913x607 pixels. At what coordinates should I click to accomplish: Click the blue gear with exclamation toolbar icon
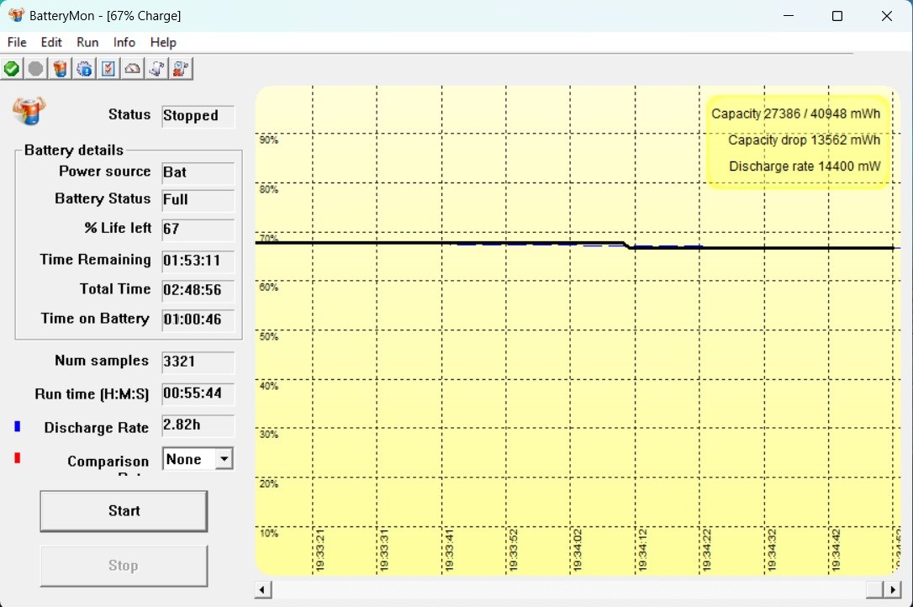tap(84, 69)
